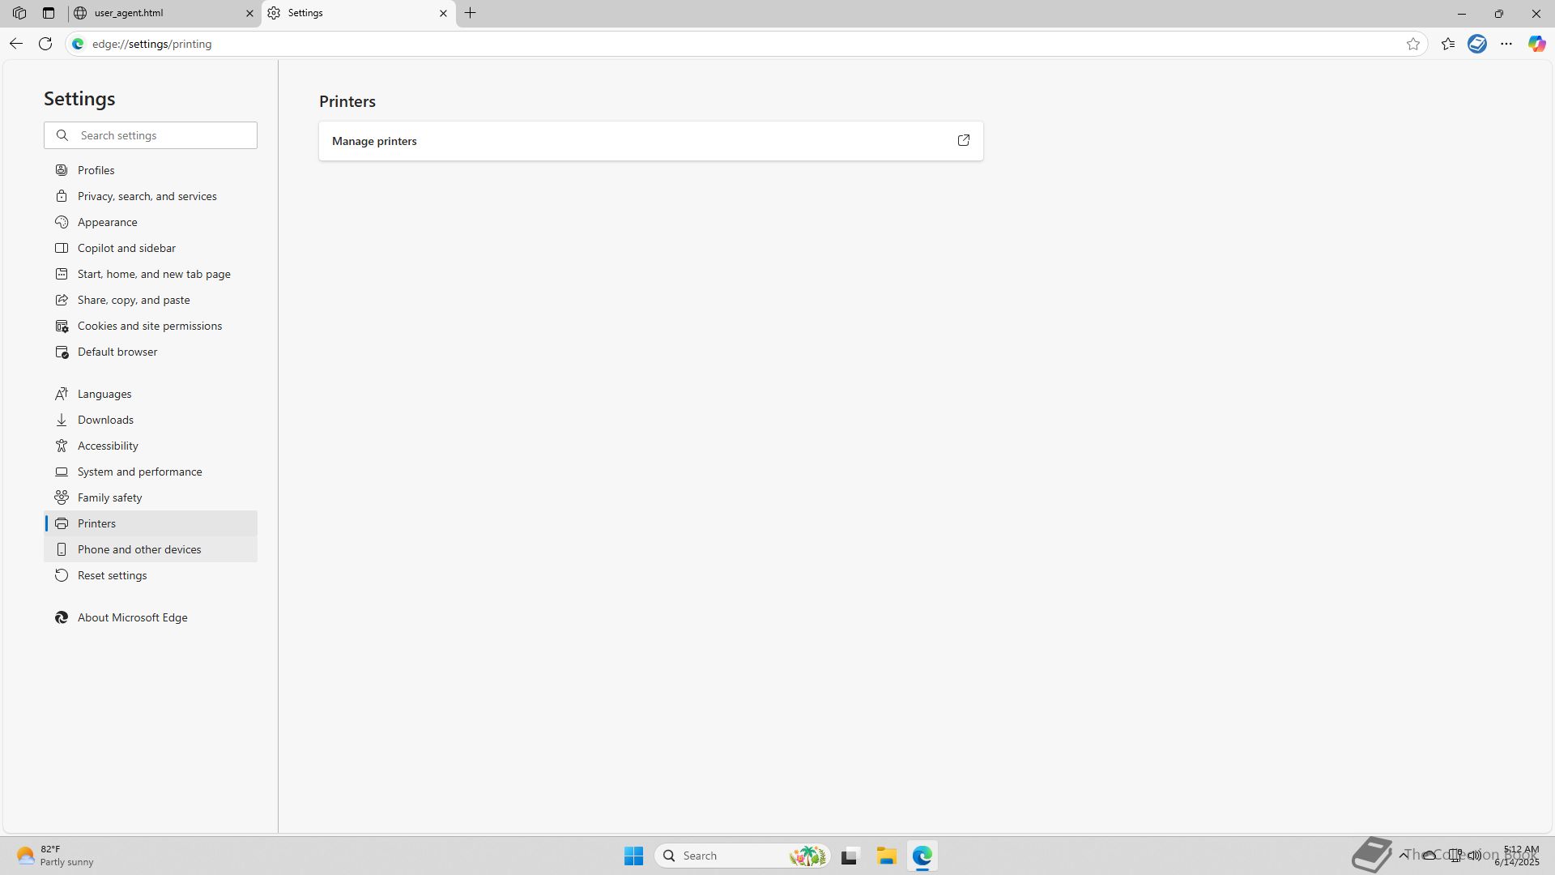Show hidden icons in system tray
This screenshot has height=875, width=1555.
[1404, 855]
